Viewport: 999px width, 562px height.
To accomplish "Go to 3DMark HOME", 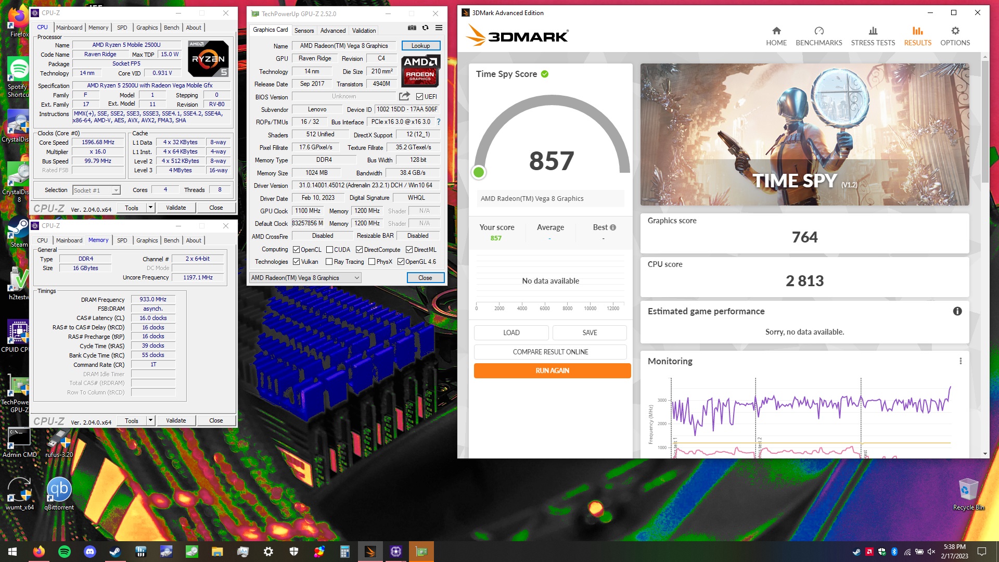I will click(776, 36).
